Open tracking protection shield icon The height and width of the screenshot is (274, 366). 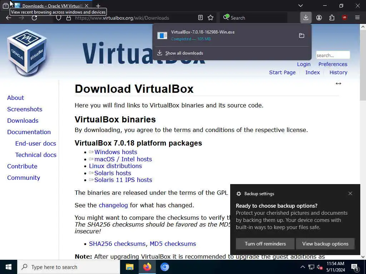pyautogui.click(x=59, y=18)
